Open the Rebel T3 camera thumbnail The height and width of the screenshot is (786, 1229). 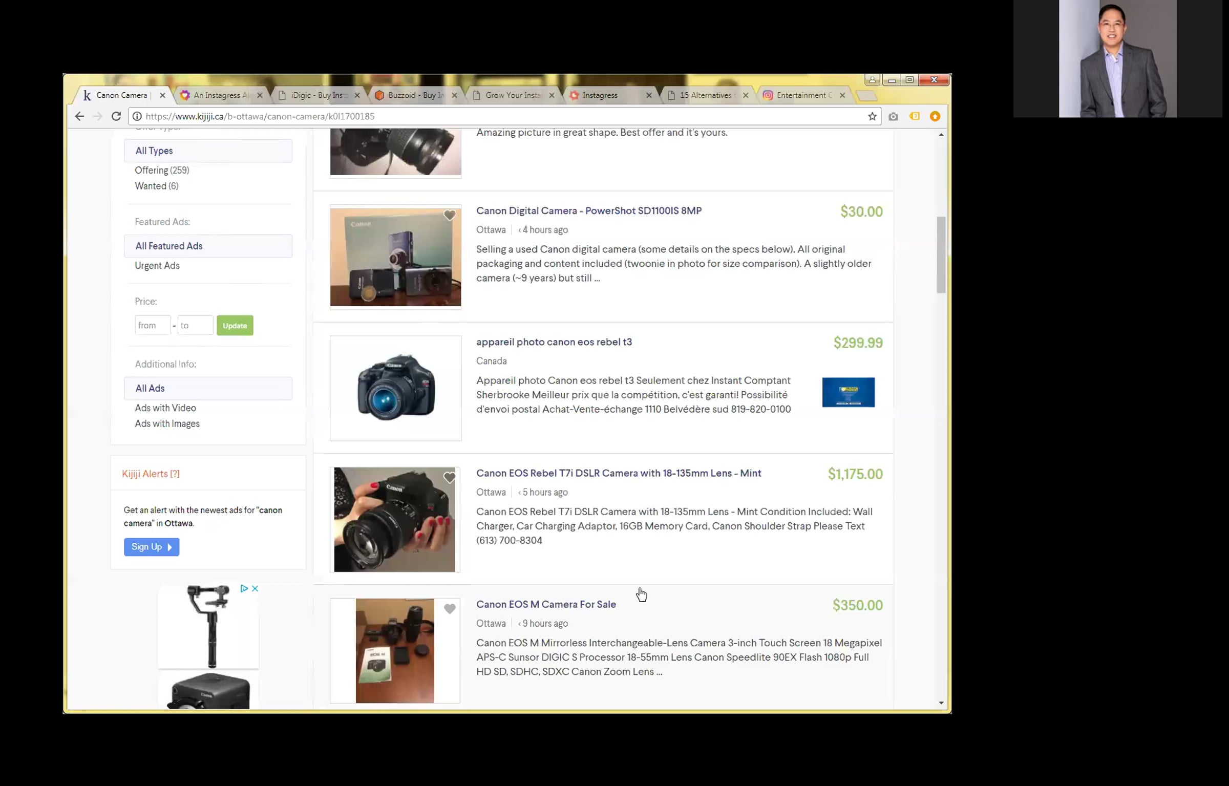click(x=395, y=388)
